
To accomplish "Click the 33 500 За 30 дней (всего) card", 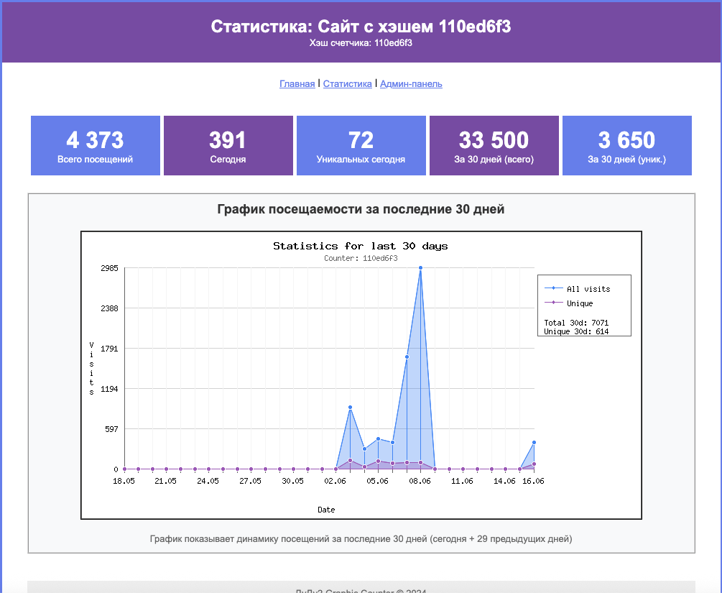I will [494, 146].
